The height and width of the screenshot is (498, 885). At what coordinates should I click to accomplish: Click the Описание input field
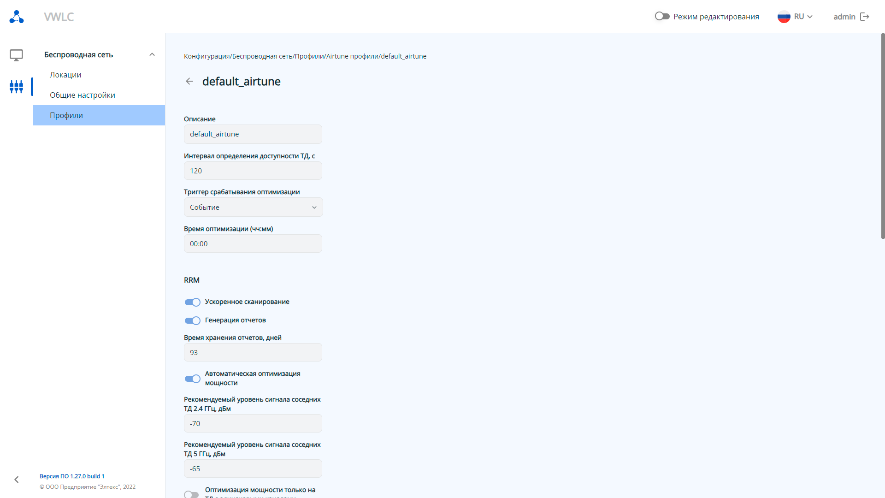tap(253, 134)
